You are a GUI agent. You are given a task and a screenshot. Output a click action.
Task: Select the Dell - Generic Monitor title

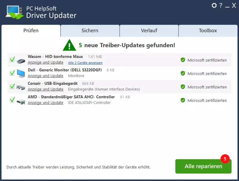(65, 70)
